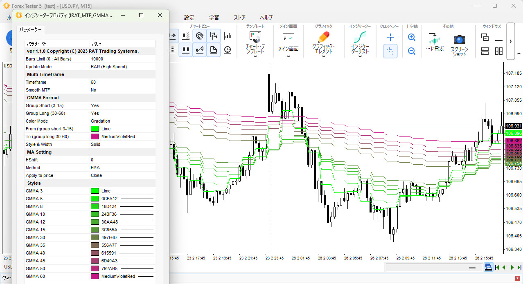Viewport: 523px width, 284px height.
Task: Click the round globe-like icon in chart view
Action: click(228, 50)
